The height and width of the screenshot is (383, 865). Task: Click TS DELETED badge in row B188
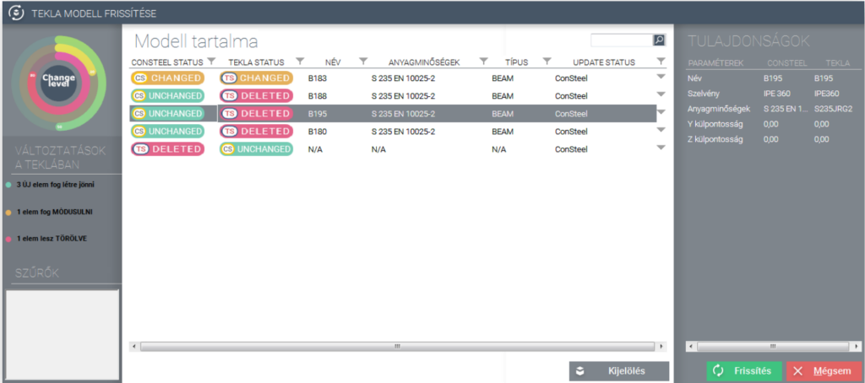coord(256,96)
